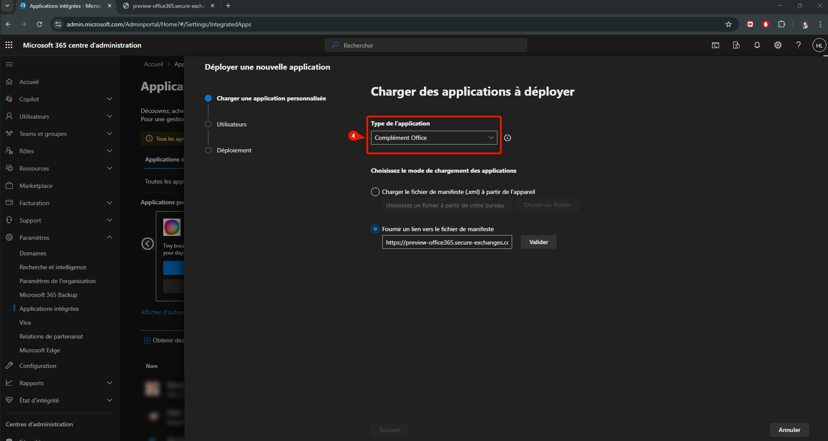Click Centres d'administration heading
Screen dimensions: 828x441
[x=39, y=424]
